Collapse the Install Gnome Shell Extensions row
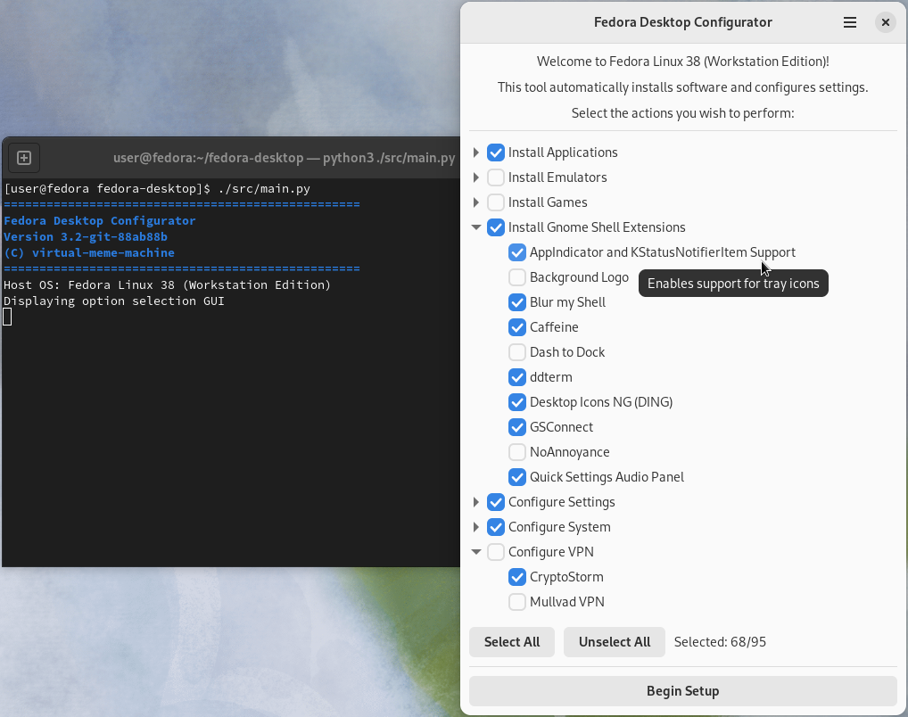Viewport: 908px width, 717px height. [x=476, y=227]
